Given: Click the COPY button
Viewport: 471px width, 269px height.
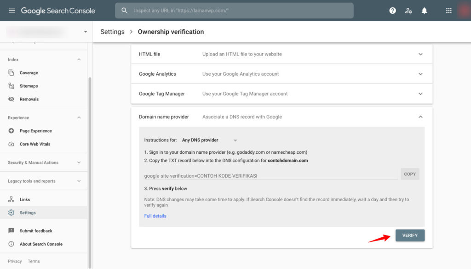Looking at the screenshot, I should (x=410, y=174).
